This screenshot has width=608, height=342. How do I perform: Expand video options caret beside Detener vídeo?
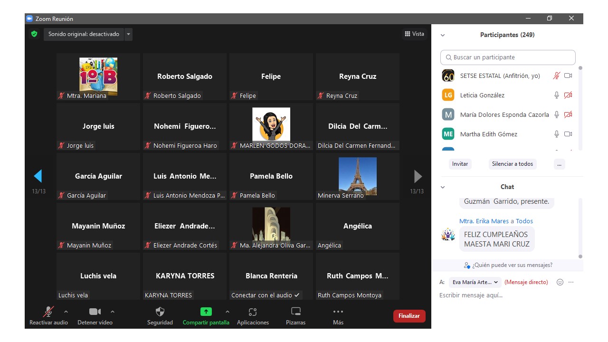click(x=112, y=312)
